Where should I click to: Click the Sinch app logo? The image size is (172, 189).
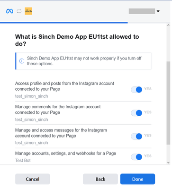tap(28, 11)
